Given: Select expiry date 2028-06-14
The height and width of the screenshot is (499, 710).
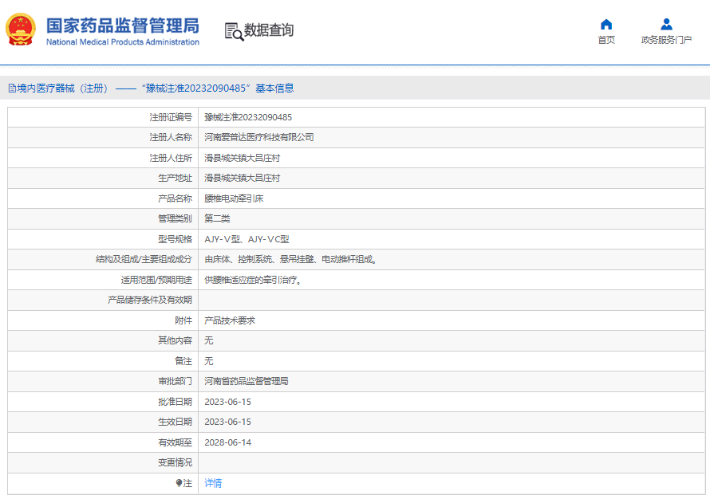Looking at the screenshot, I should pos(228,442).
